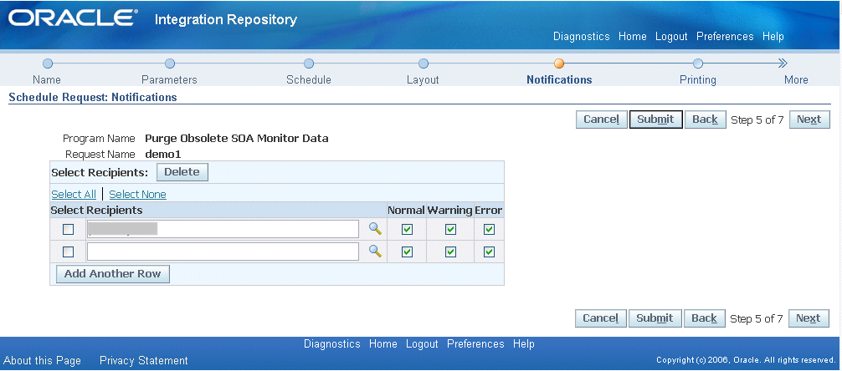842x371 pixels.
Task: Click the Printing step circle
Action: point(697,64)
